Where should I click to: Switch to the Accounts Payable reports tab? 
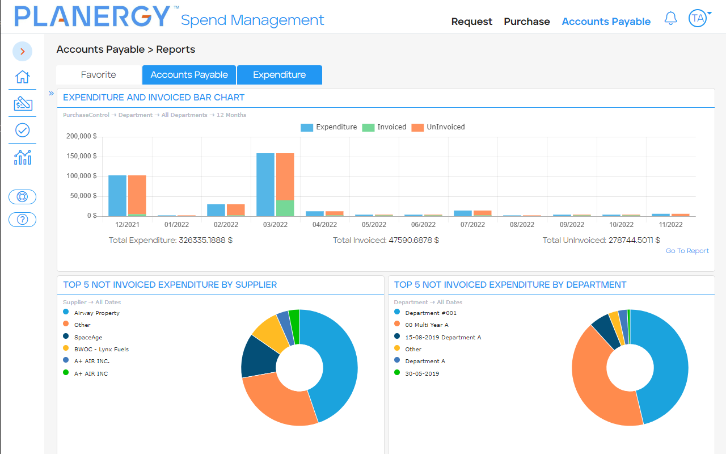189,75
